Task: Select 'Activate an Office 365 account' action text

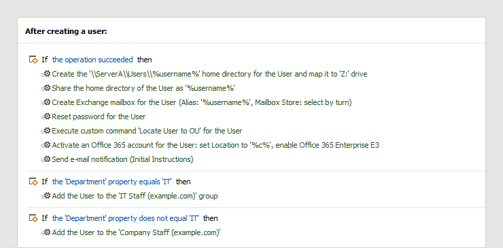Action: (215, 145)
